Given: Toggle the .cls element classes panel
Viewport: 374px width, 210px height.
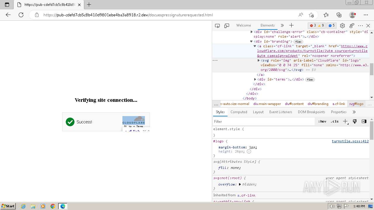Looking at the screenshot, I should tap(335, 121).
